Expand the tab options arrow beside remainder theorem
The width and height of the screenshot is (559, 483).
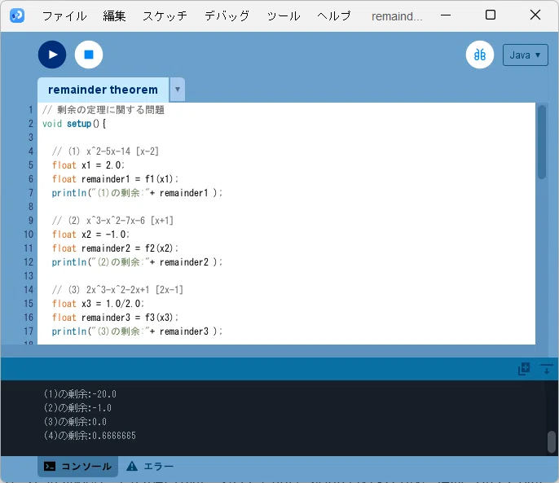coord(177,89)
